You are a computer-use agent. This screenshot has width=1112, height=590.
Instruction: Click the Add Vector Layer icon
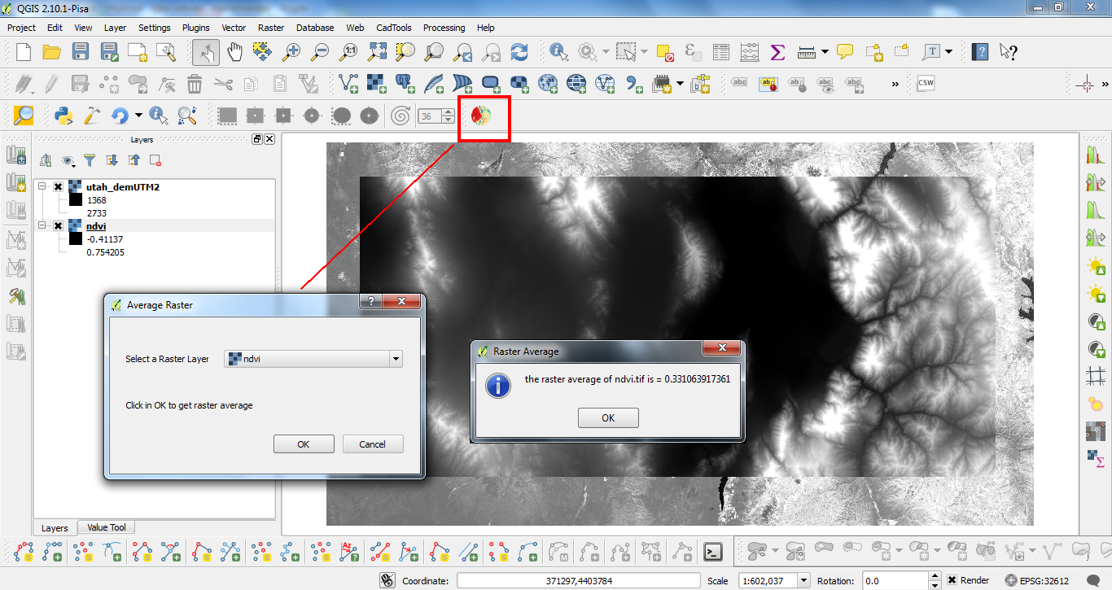pos(348,83)
